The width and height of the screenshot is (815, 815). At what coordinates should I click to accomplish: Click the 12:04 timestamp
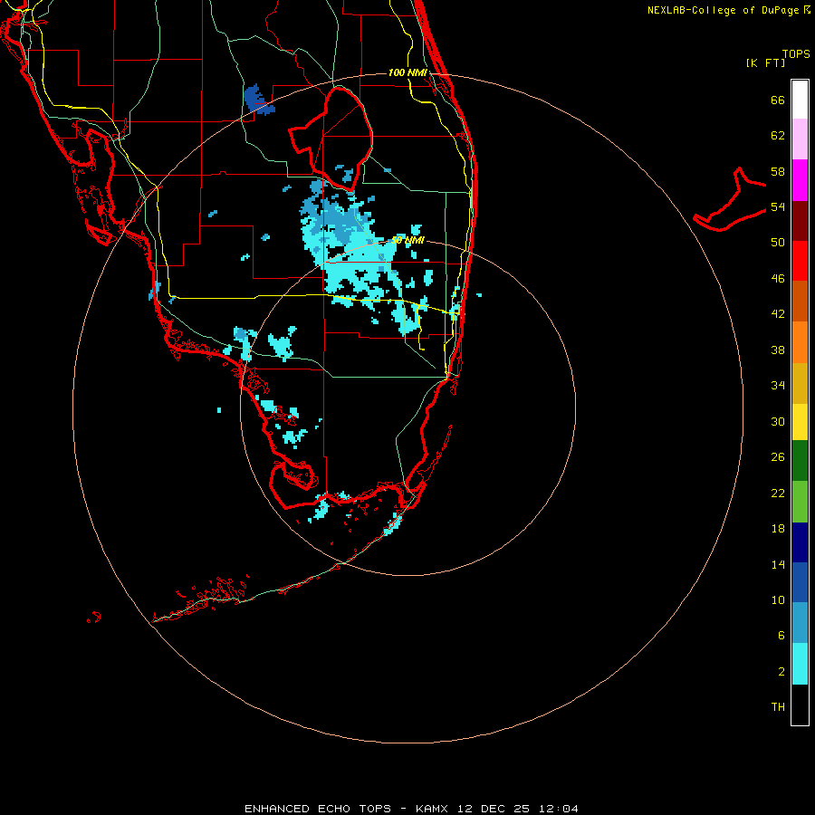558,809
